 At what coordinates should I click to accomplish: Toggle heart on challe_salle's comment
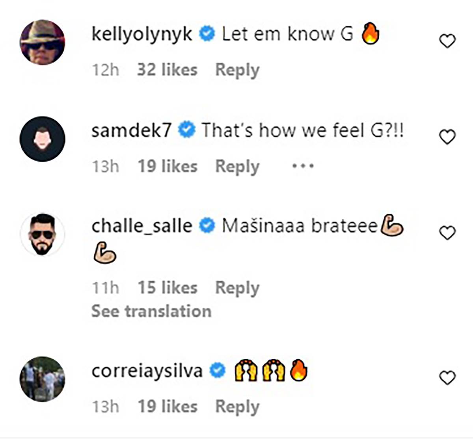pos(447,233)
